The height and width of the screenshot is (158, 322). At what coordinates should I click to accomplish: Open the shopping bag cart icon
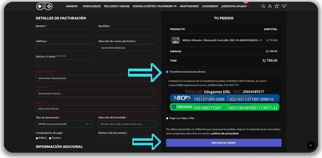[x=276, y=6]
